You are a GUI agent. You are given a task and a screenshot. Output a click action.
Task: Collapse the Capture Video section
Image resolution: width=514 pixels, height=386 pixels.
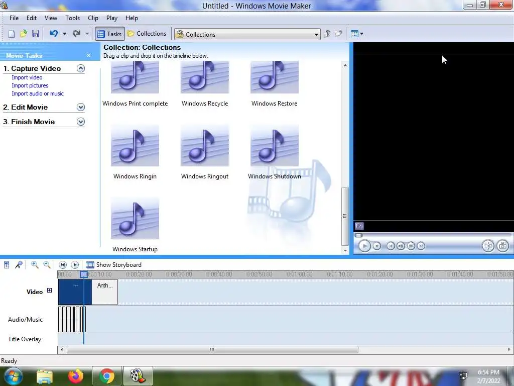click(81, 68)
